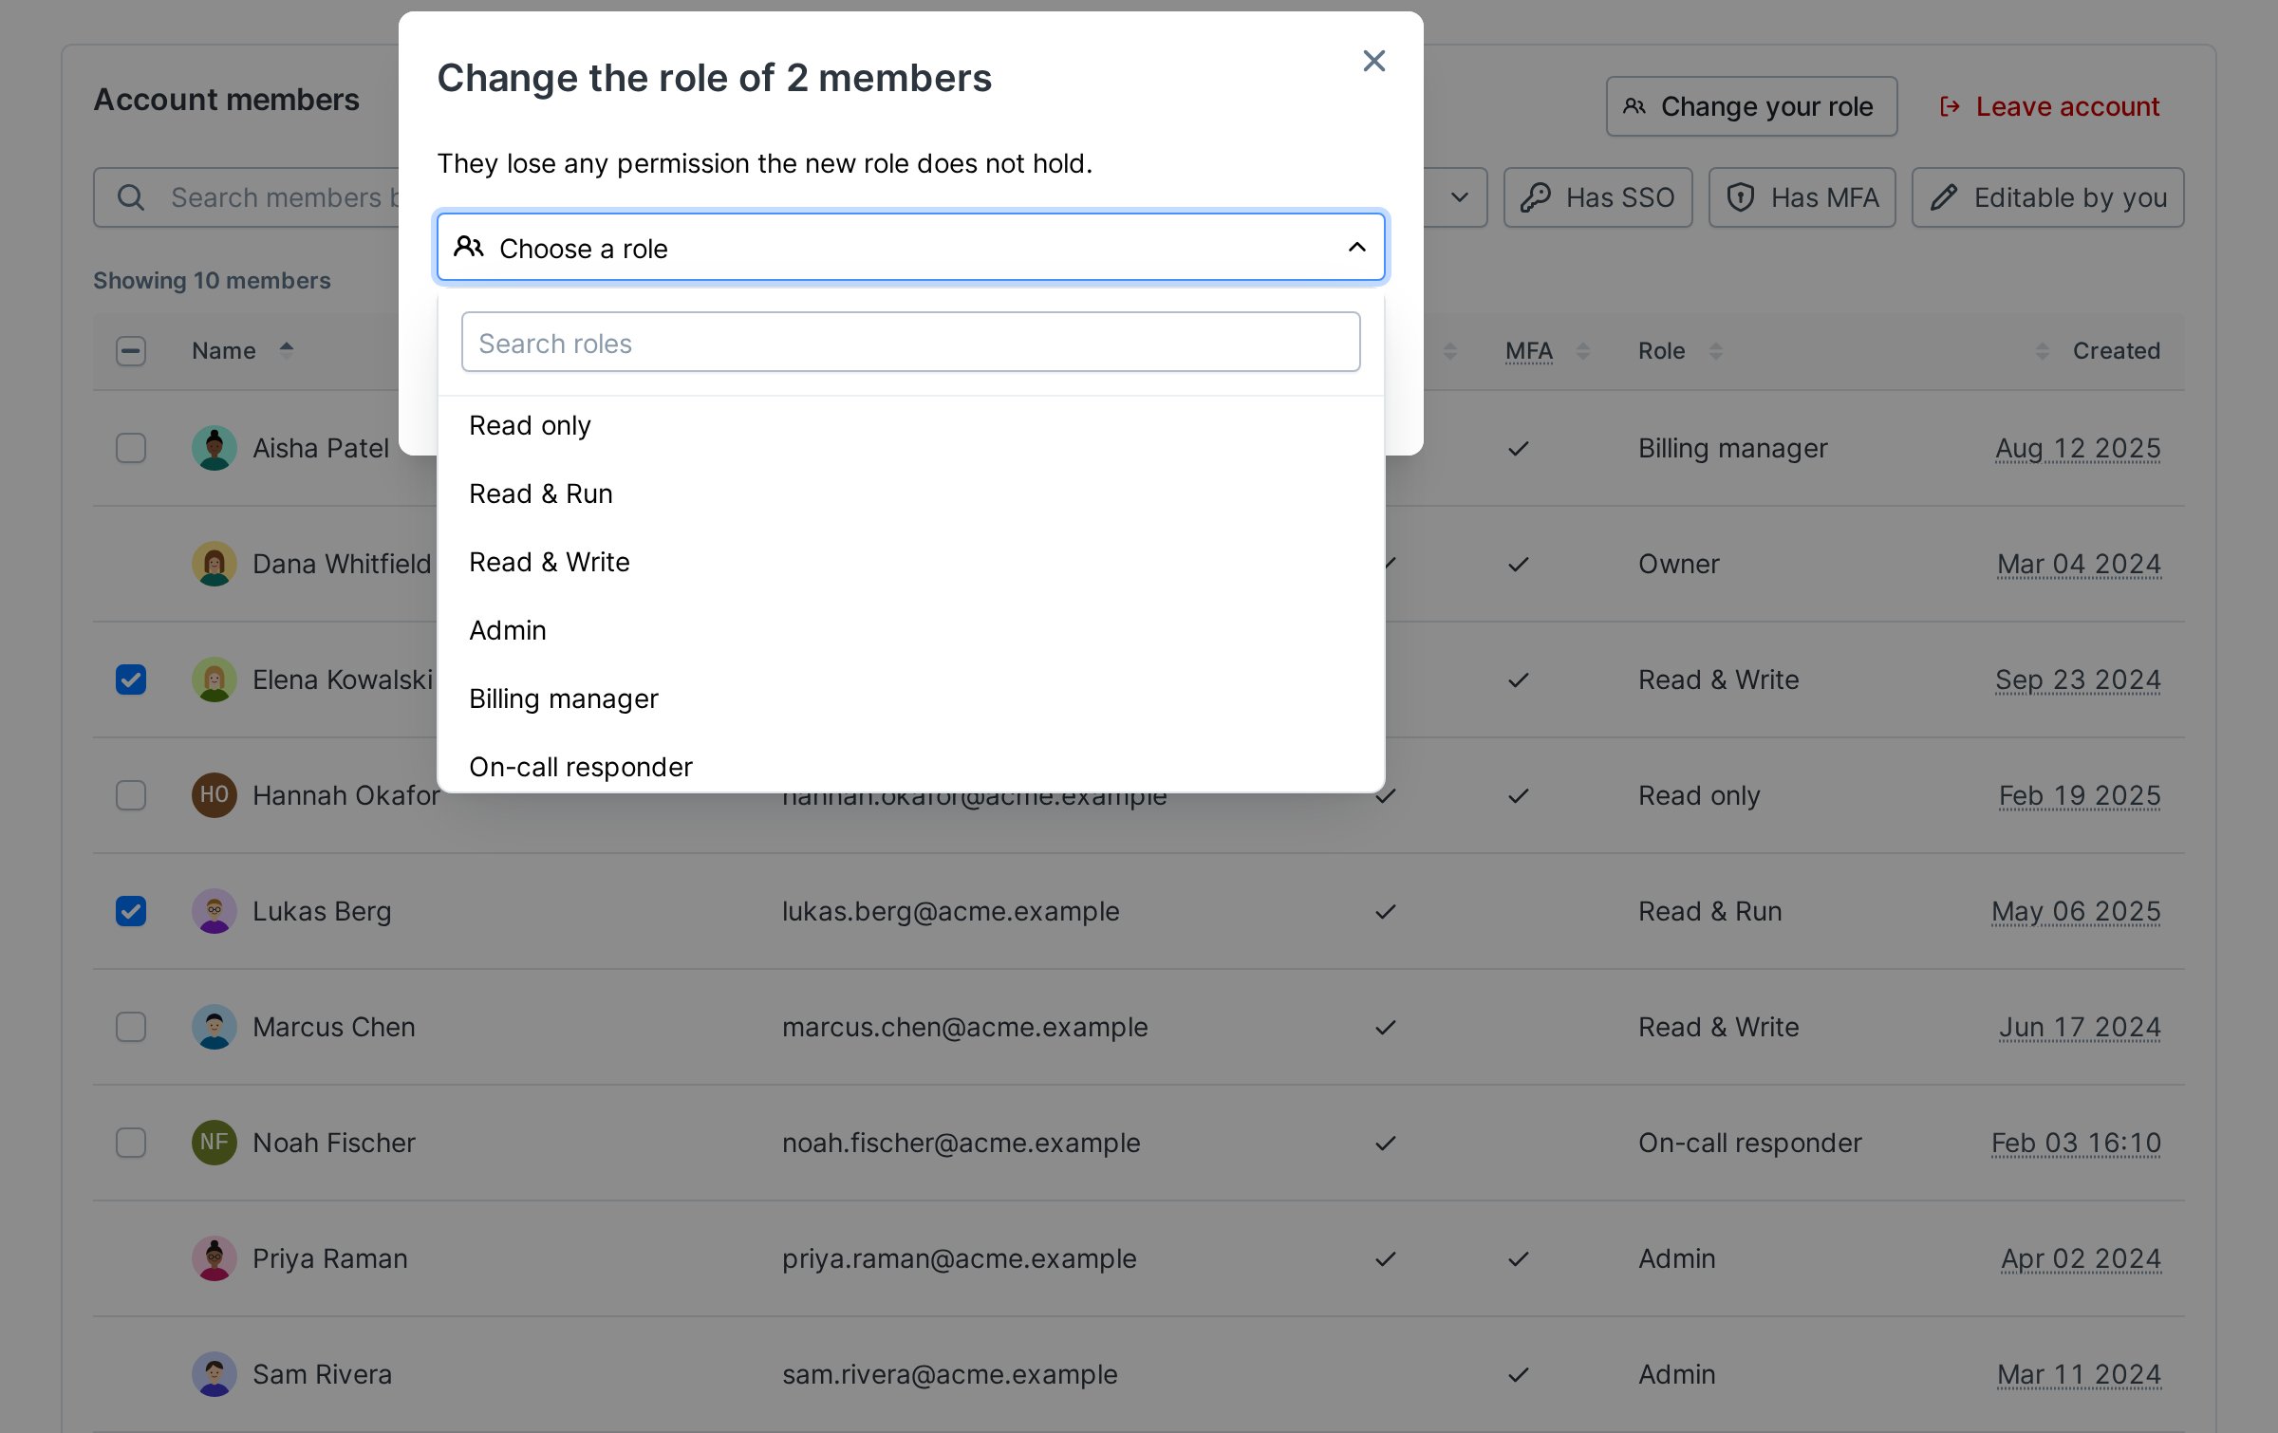Click Lukas Berg's avatar

pyautogui.click(x=215, y=911)
